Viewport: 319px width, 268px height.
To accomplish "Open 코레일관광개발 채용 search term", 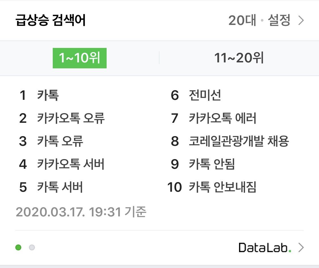I will click(x=238, y=141).
